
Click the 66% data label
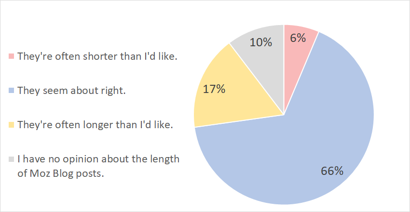point(332,171)
